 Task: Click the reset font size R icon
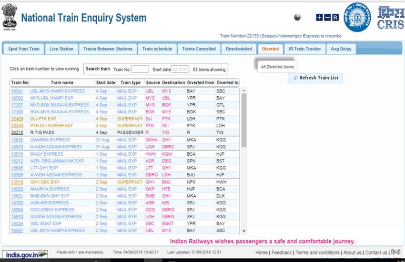point(335,18)
